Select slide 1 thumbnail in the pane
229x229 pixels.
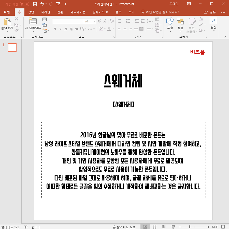tap(12, 47)
